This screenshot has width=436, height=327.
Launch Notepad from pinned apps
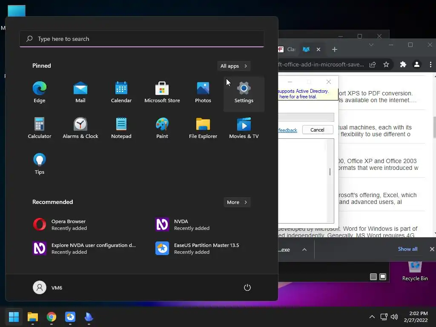pos(121,129)
